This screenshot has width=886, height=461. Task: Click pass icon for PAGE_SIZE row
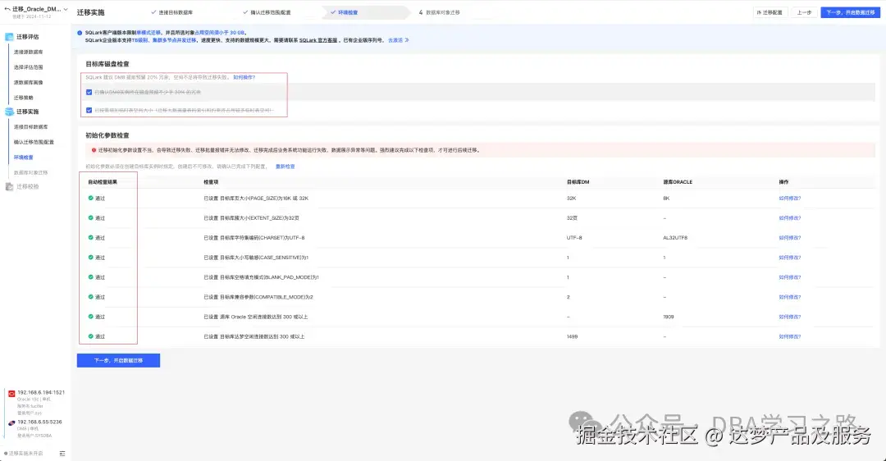click(90, 199)
